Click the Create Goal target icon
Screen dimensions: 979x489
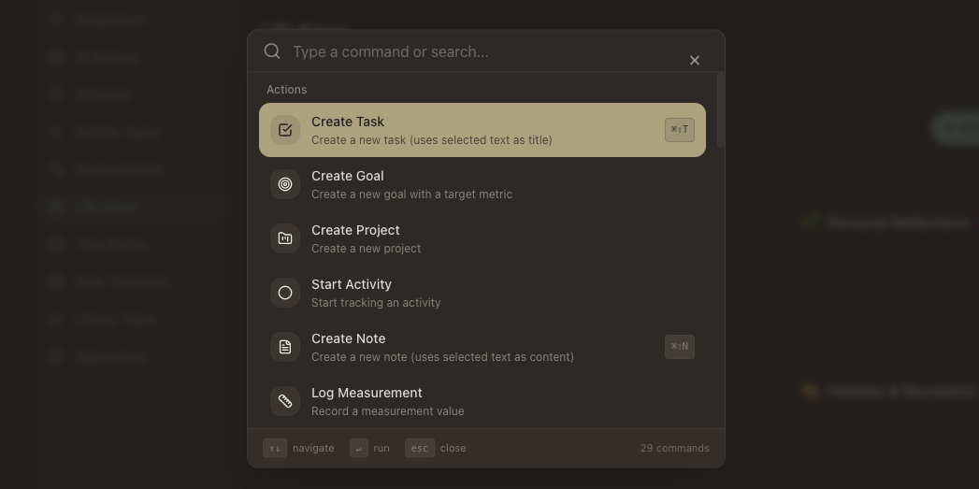tap(285, 184)
